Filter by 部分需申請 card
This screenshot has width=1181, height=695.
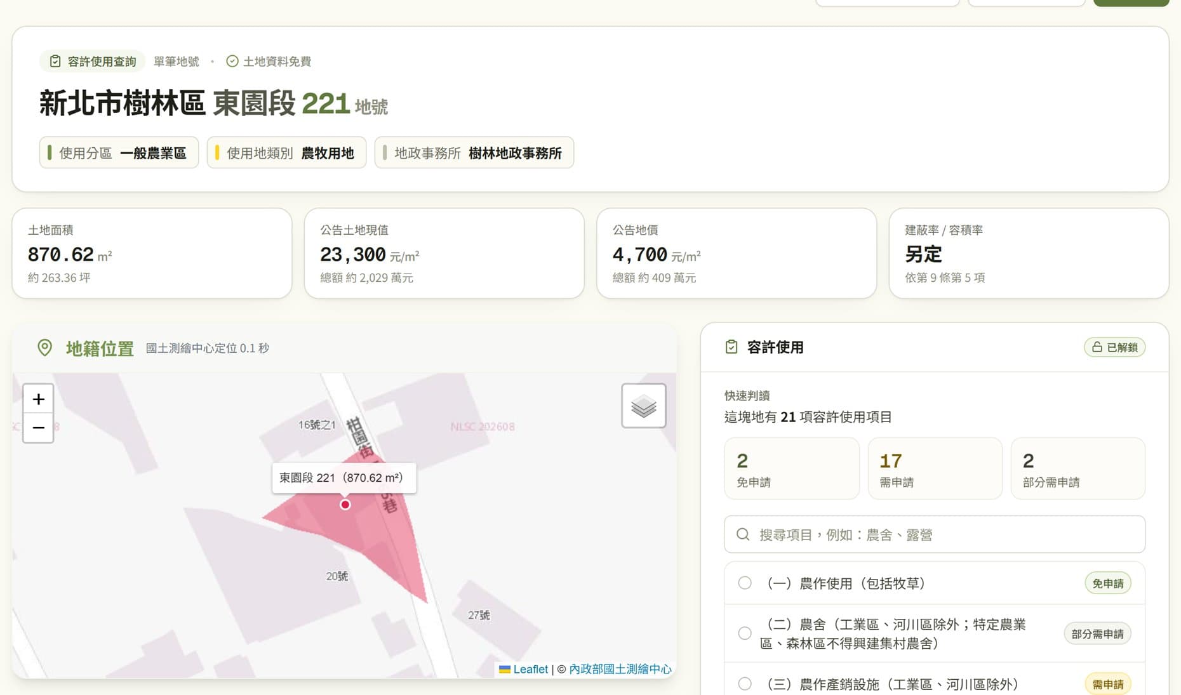(x=1078, y=468)
